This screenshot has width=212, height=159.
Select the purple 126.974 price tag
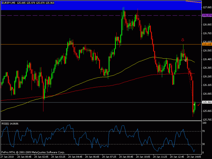pos(207,15)
